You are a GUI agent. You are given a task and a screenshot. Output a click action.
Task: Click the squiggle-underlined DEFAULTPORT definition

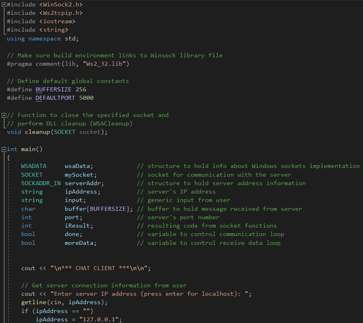(55, 97)
